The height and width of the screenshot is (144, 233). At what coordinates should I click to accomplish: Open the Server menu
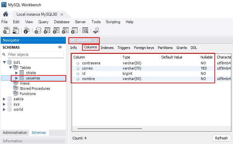tap(80, 22)
